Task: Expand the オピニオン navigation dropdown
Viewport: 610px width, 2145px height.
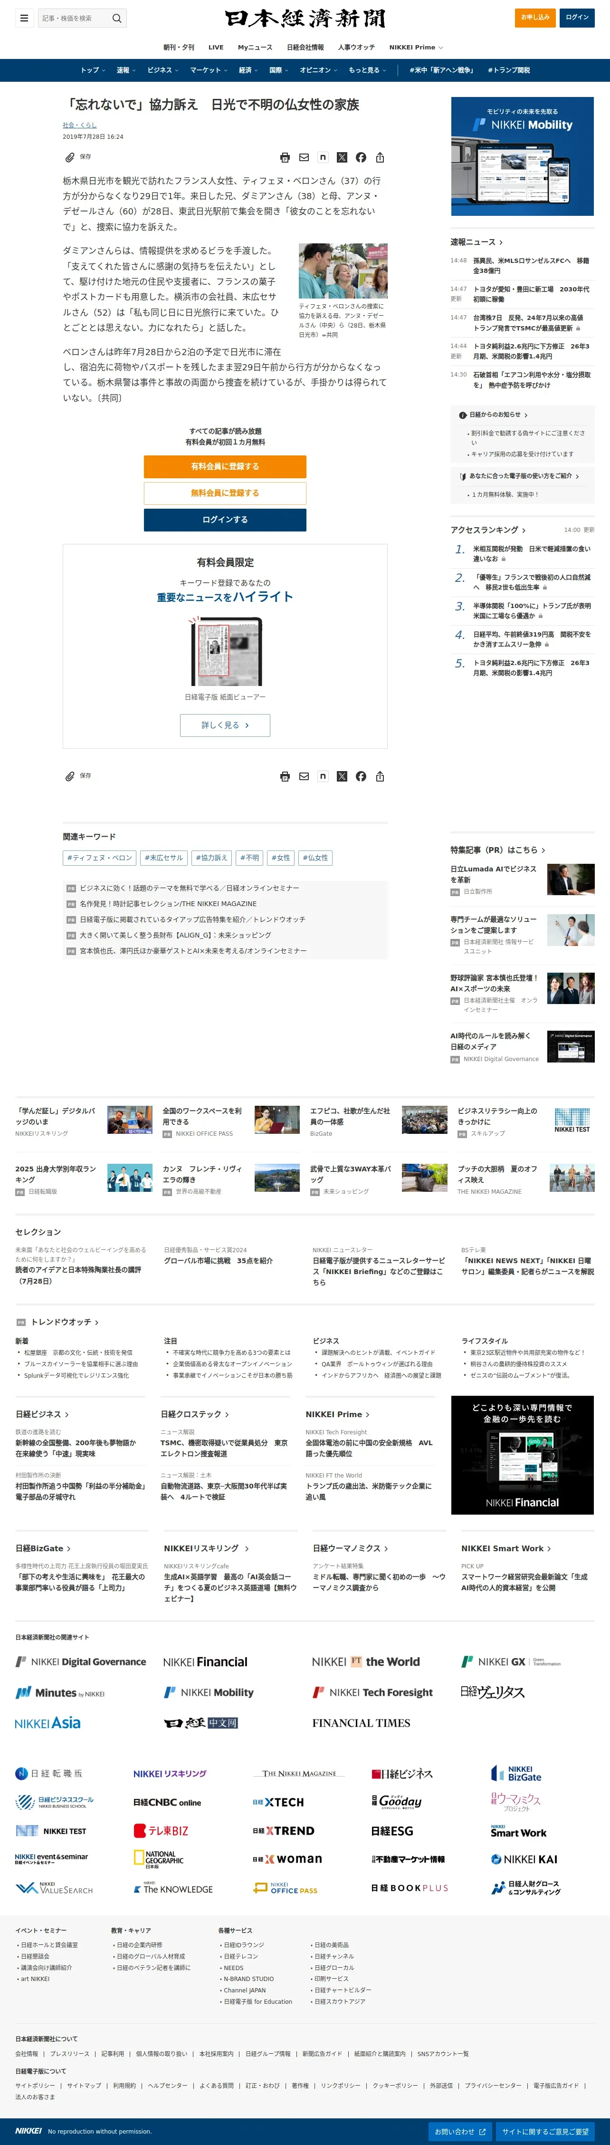Action: click(x=318, y=70)
